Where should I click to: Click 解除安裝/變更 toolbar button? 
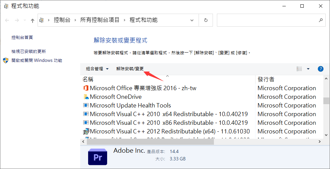click(130, 69)
